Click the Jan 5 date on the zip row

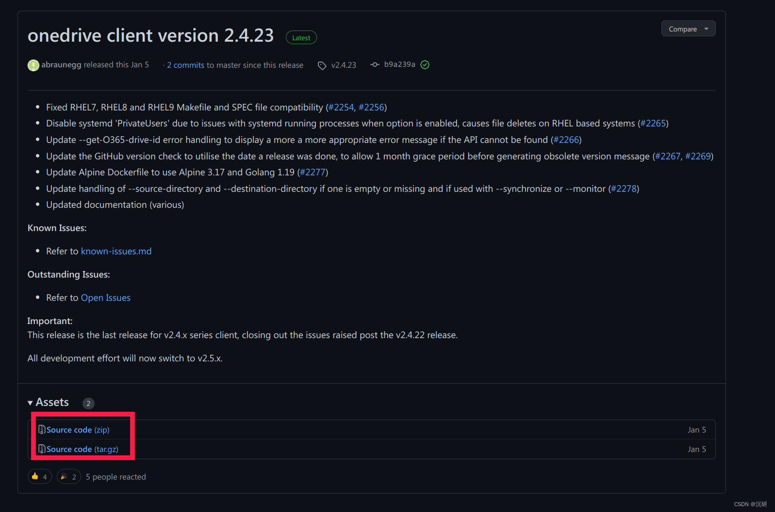[697, 430]
